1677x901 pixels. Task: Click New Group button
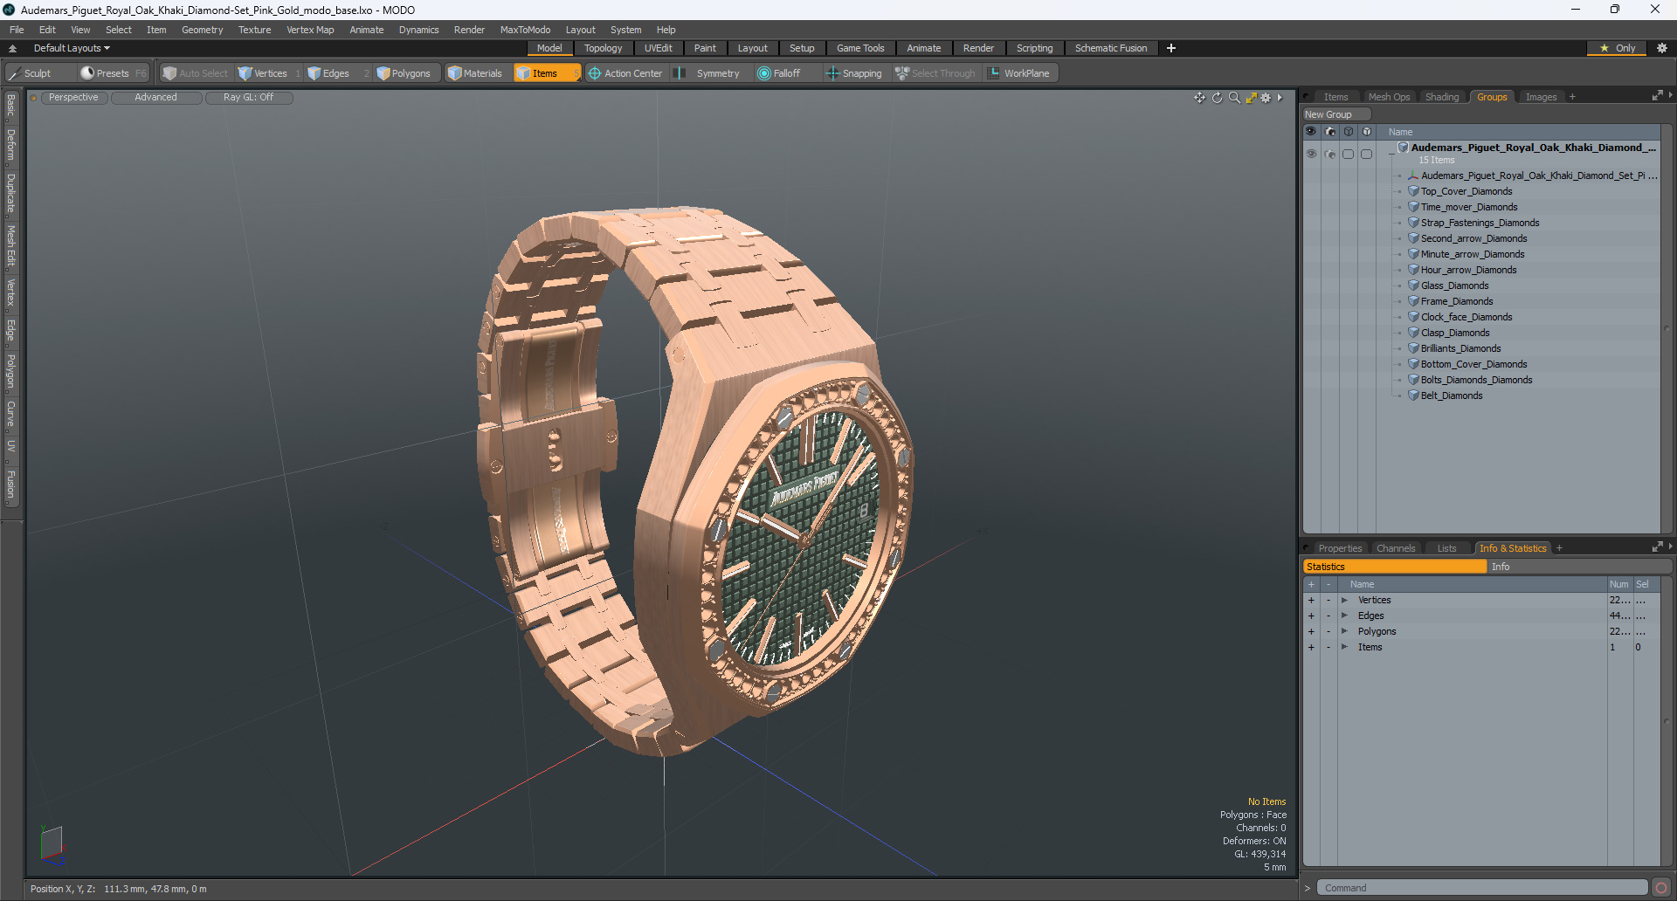click(1336, 114)
